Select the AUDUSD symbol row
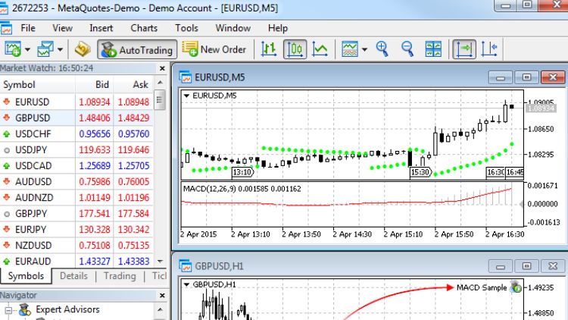Screen dimensions: 568x320 (x=76, y=182)
